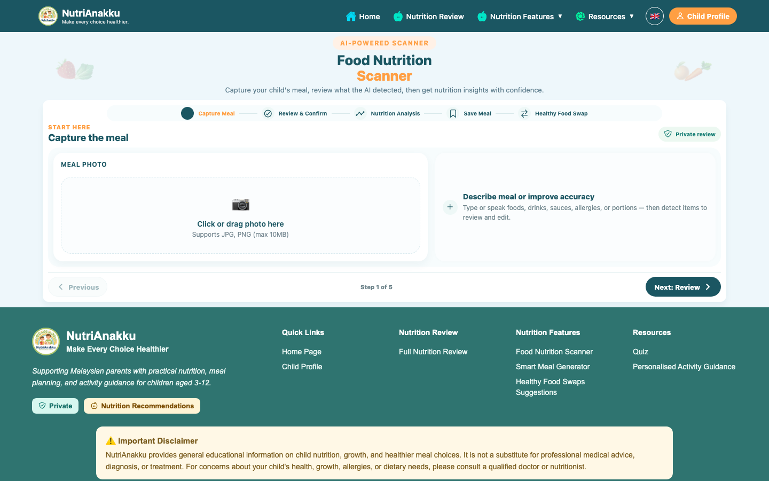Click the plus icon beside Describe meal
The height and width of the screenshot is (481, 769).
coord(450,207)
